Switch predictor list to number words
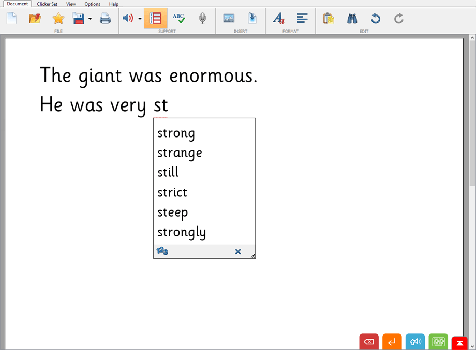The height and width of the screenshot is (350, 476). coord(161,251)
